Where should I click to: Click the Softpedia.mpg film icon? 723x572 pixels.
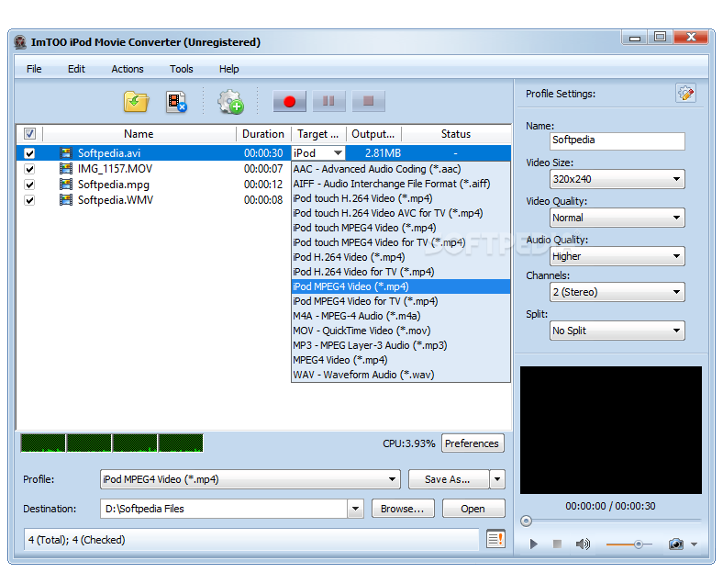pyautogui.click(x=66, y=185)
